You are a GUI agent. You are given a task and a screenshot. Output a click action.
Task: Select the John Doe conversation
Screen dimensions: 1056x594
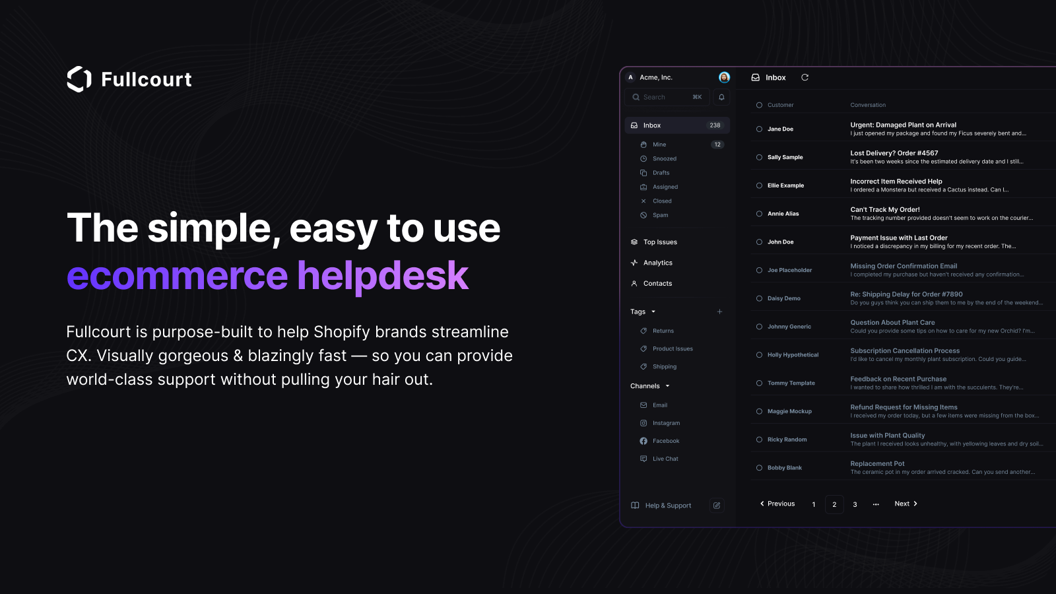click(759, 242)
